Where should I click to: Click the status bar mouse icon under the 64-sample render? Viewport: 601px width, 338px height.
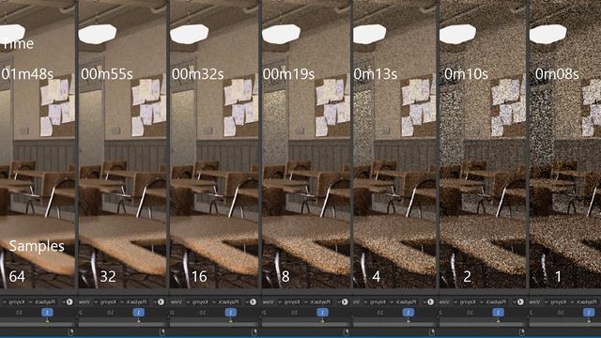pyautogui.click(x=70, y=331)
